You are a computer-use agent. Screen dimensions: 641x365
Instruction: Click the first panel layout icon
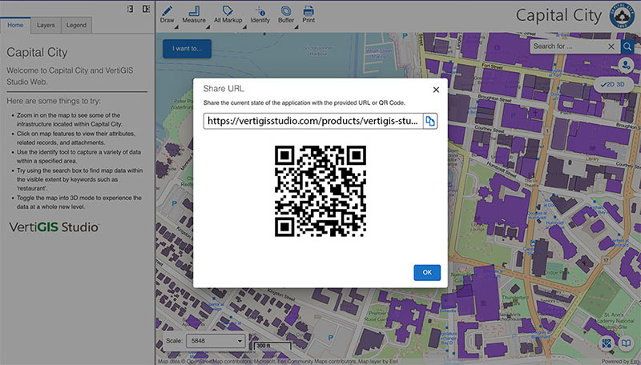pos(130,9)
